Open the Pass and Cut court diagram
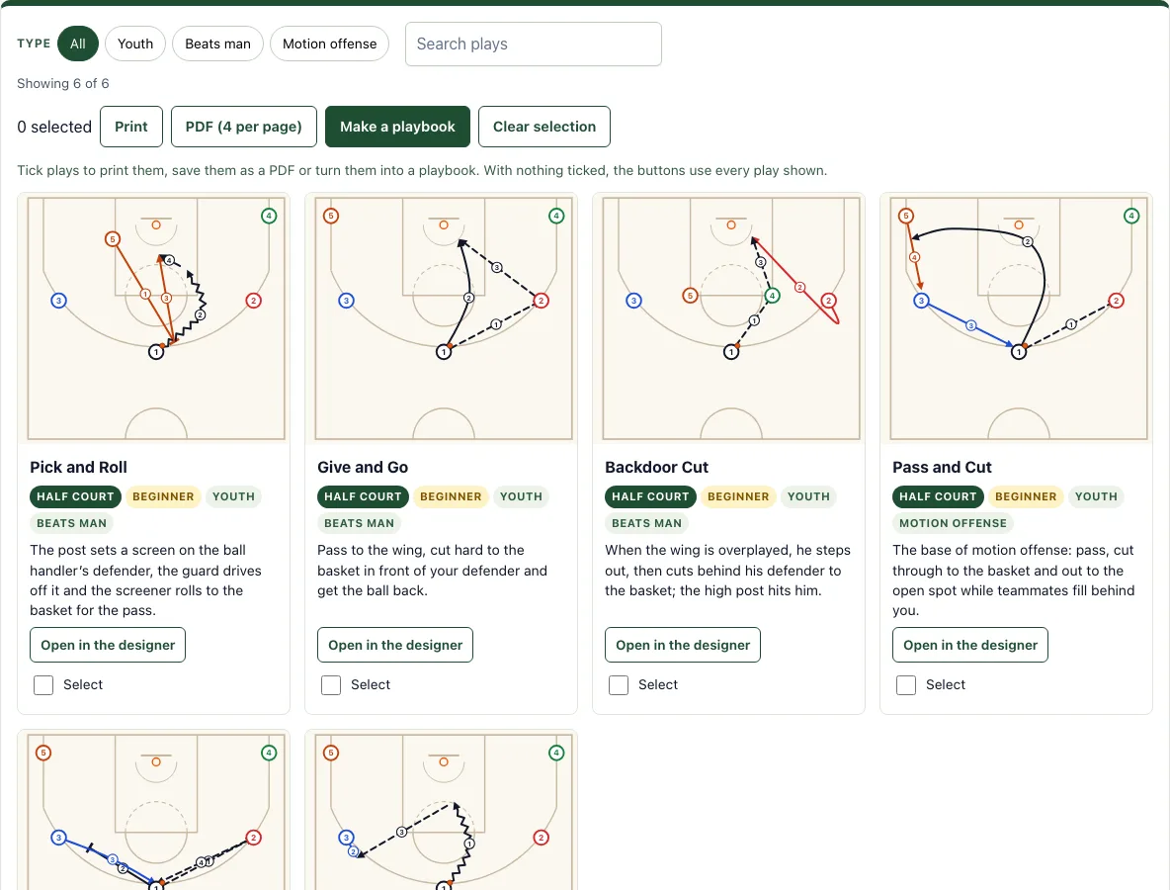1170x890 pixels. click(x=1019, y=318)
